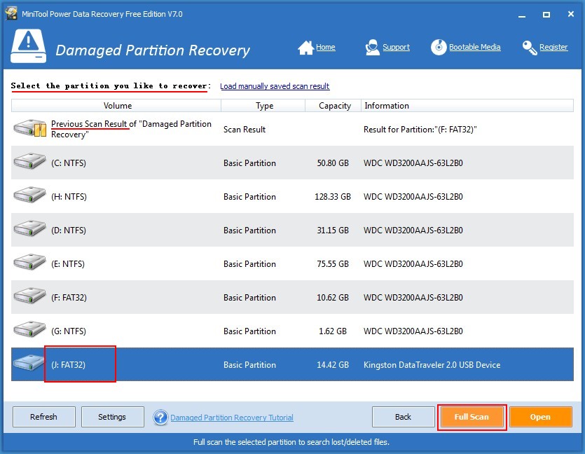Screen dimensions: 585x454
Task: Open the Home link
Action: point(325,48)
